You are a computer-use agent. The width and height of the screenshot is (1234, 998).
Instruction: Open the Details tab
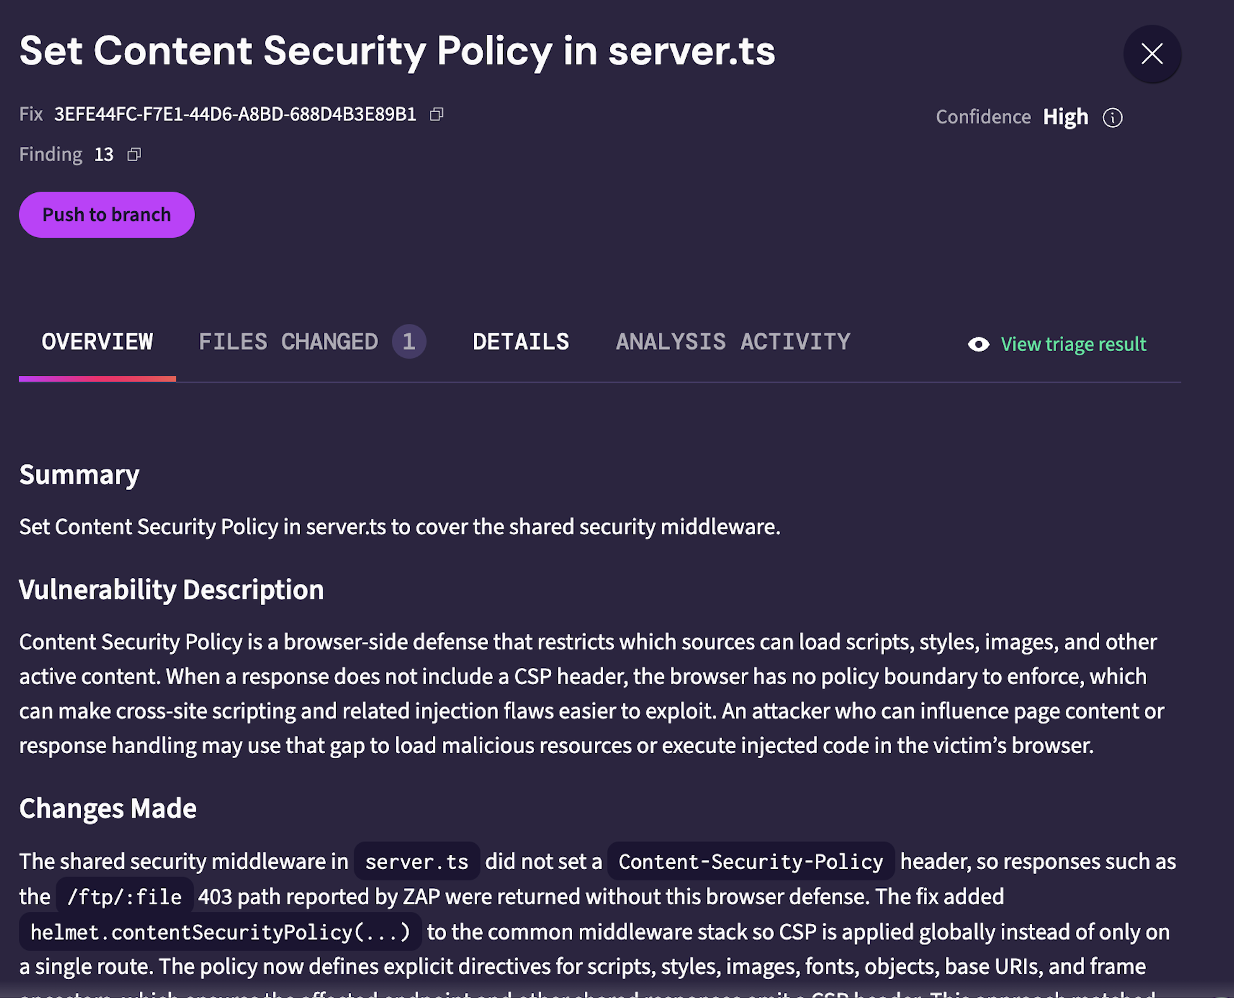pyautogui.click(x=521, y=342)
